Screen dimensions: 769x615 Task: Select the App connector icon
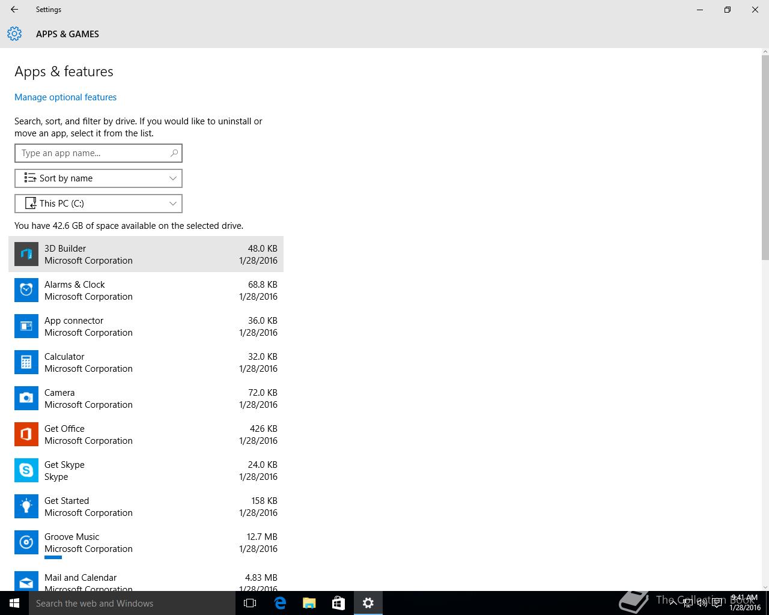(26, 326)
